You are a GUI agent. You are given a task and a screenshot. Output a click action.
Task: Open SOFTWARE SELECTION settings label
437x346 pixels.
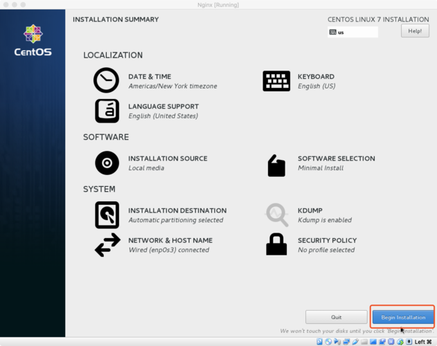(x=337, y=158)
